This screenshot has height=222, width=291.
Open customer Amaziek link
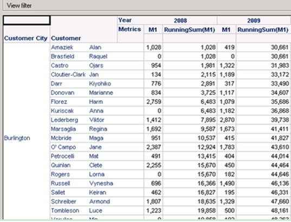click(x=62, y=48)
